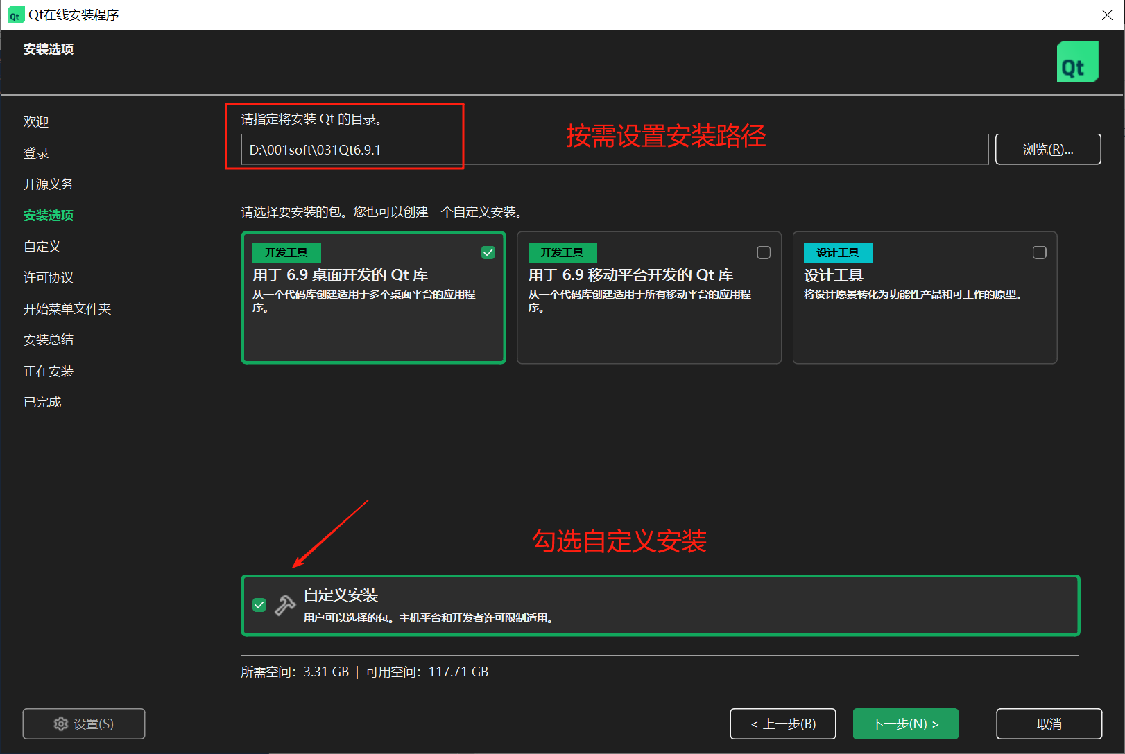Click the 自定义安装 option title

click(x=341, y=595)
